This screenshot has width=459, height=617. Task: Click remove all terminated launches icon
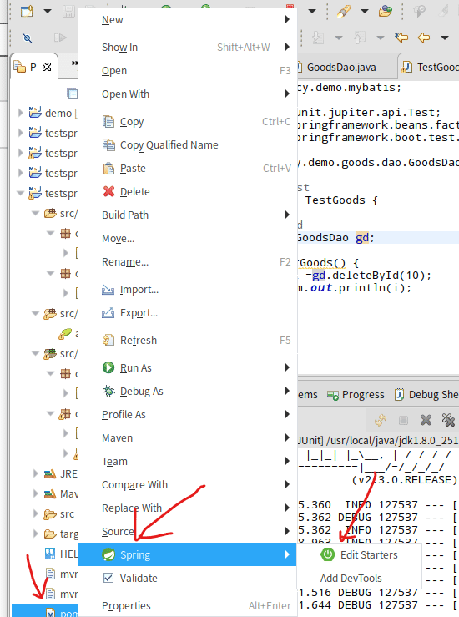(x=448, y=420)
